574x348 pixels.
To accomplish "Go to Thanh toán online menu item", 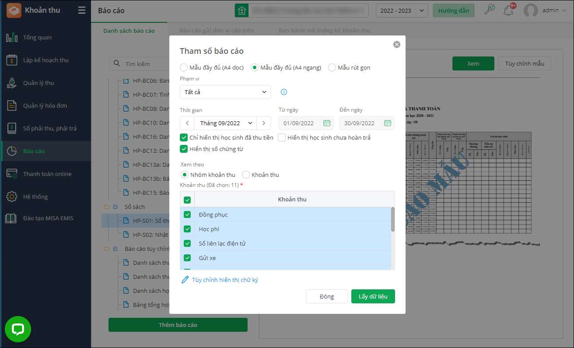I will tap(47, 174).
